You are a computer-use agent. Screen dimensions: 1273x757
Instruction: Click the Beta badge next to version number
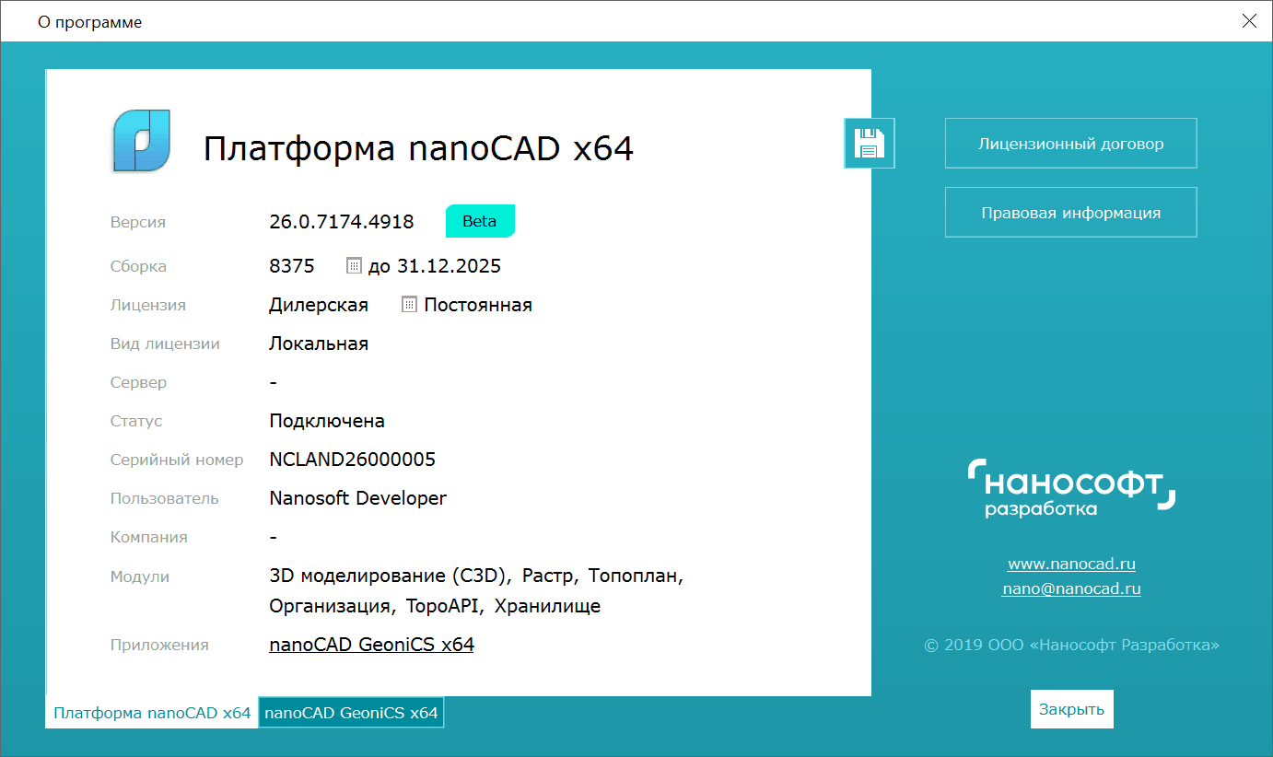coord(480,221)
